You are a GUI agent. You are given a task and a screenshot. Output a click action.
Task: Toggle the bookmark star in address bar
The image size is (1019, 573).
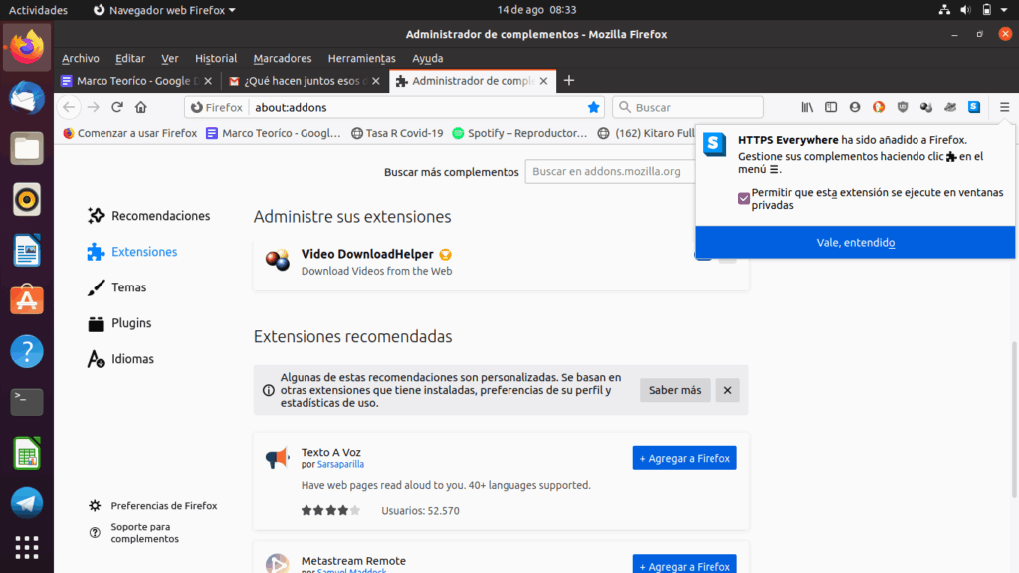(593, 107)
